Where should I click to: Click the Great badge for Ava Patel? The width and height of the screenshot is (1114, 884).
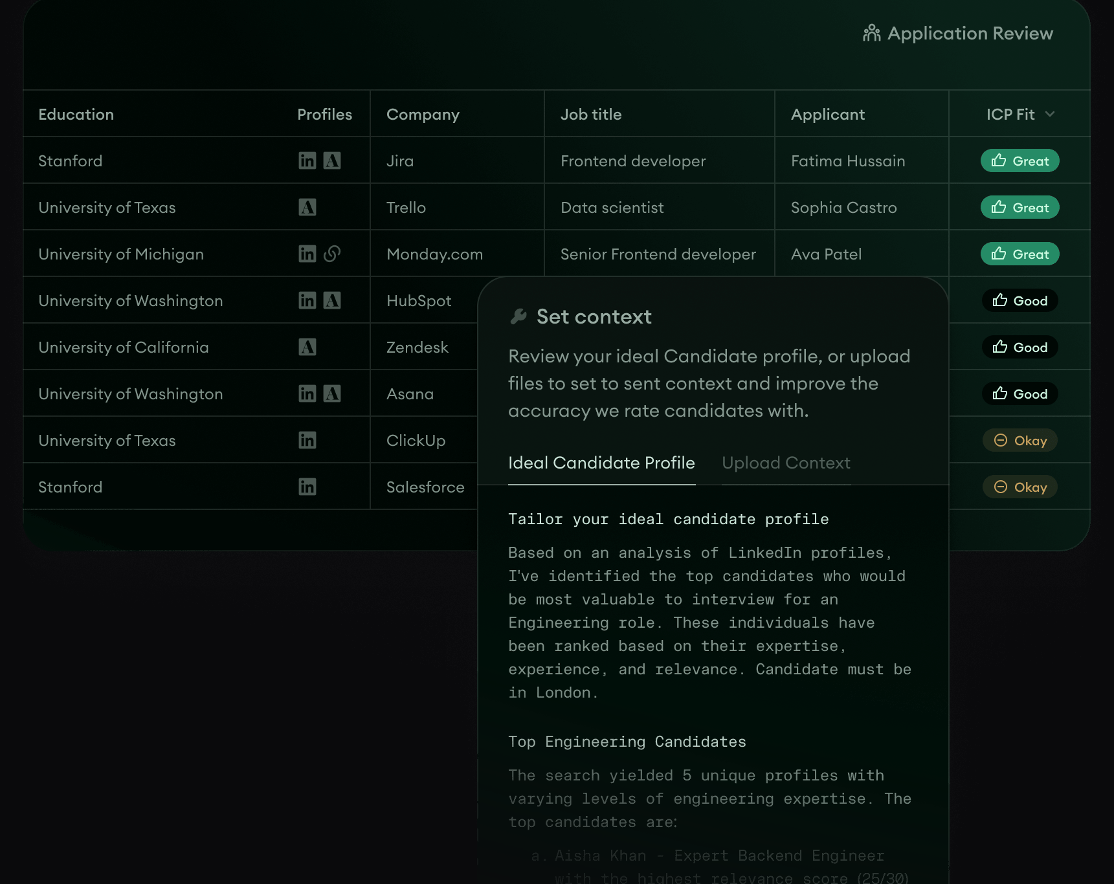pos(1020,254)
